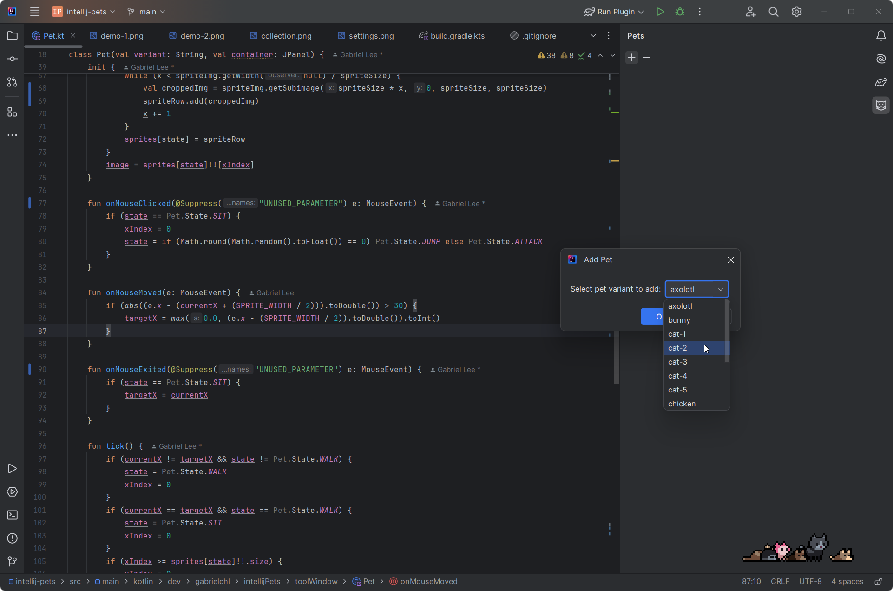The height and width of the screenshot is (591, 893).
Task: Open the Commit tool window
Action: click(x=13, y=59)
